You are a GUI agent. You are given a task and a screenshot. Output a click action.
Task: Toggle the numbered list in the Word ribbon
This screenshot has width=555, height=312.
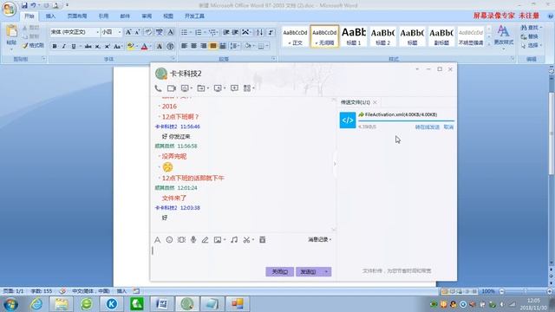point(199,32)
